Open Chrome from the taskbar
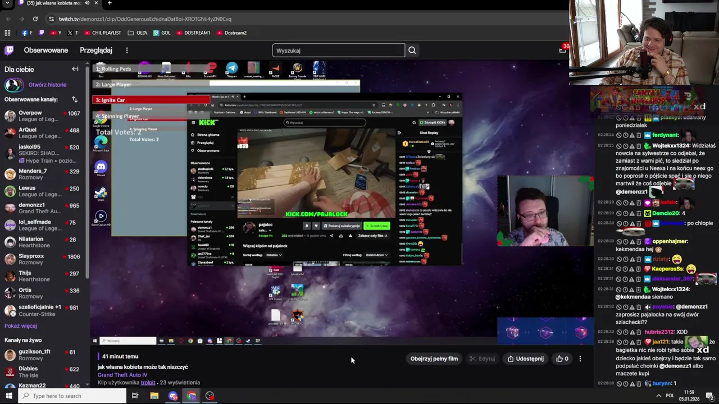This screenshot has height=404, width=719. (x=192, y=396)
